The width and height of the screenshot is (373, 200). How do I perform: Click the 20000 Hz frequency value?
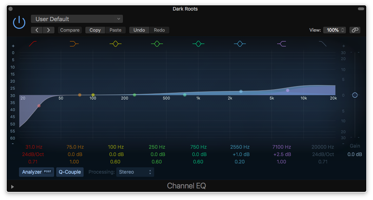(322, 147)
